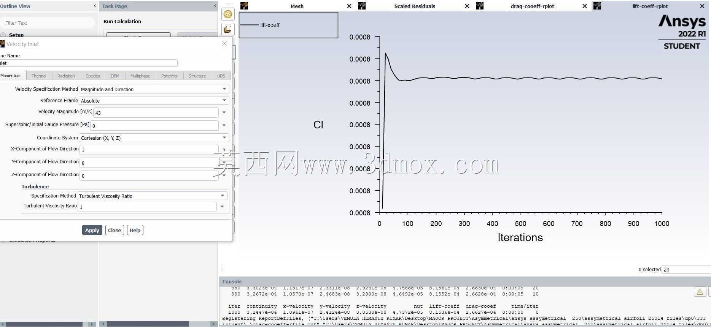711x327 pixels.
Task: Switch to the DPM tab
Action: (x=115, y=76)
